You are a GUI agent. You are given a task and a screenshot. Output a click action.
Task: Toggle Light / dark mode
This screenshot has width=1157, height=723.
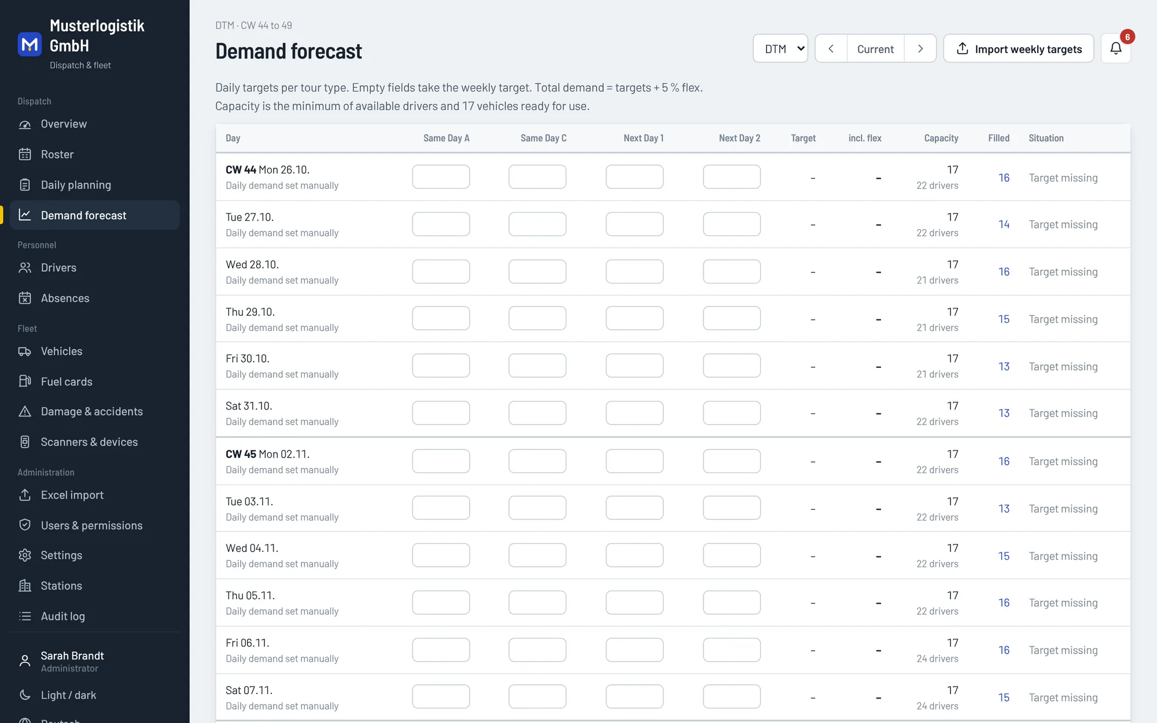pyautogui.click(x=95, y=695)
